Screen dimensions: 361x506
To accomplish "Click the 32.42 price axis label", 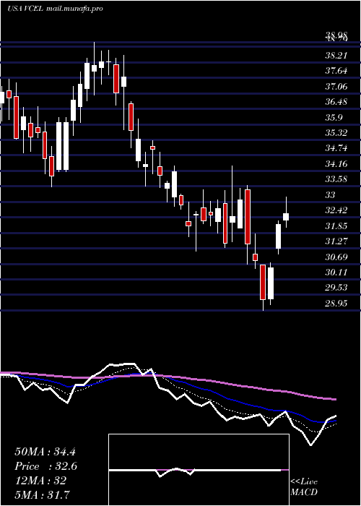I will click(336, 210).
